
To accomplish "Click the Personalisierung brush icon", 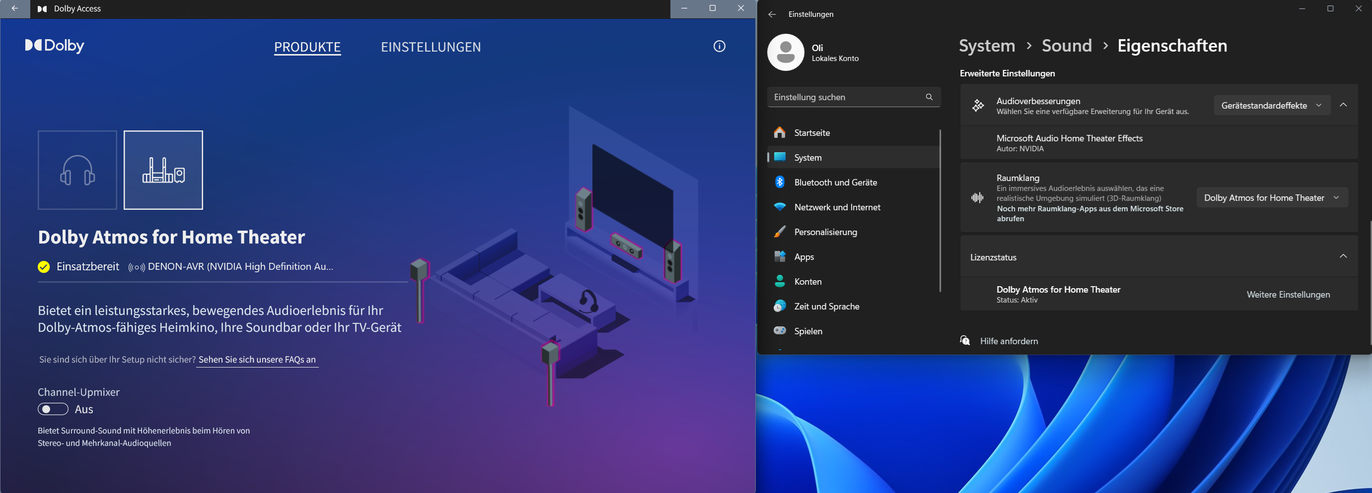I will tap(780, 232).
